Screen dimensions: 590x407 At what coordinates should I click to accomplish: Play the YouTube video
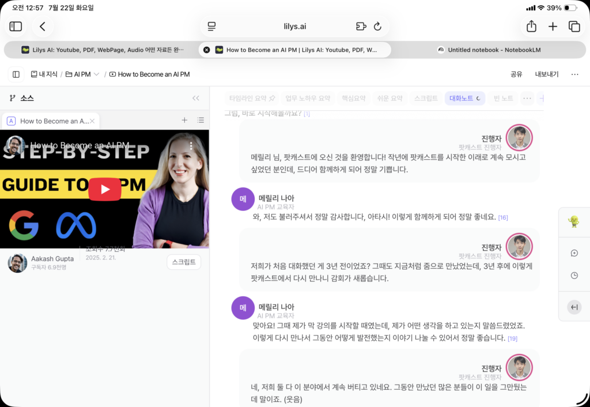coord(105,189)
